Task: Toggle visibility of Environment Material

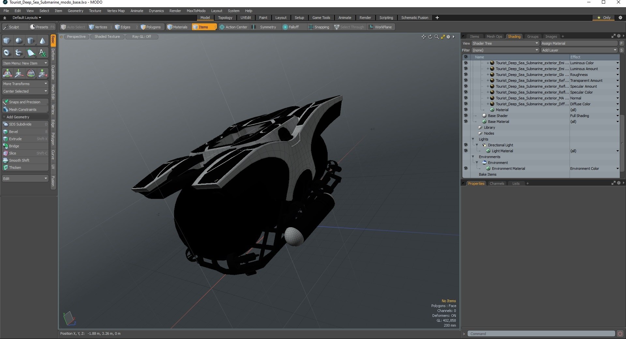Action: [x=466, y=169]
